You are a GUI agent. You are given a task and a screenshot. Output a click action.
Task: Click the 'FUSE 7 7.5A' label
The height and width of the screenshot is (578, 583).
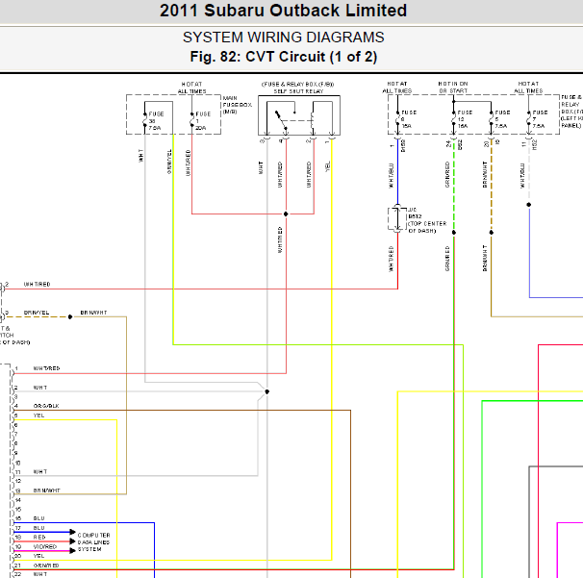[540, 119]
